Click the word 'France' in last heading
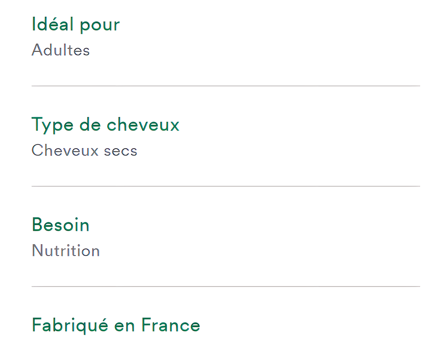This screenshot has width=435, height=363. pyautogui.click(x=171, y=324)
